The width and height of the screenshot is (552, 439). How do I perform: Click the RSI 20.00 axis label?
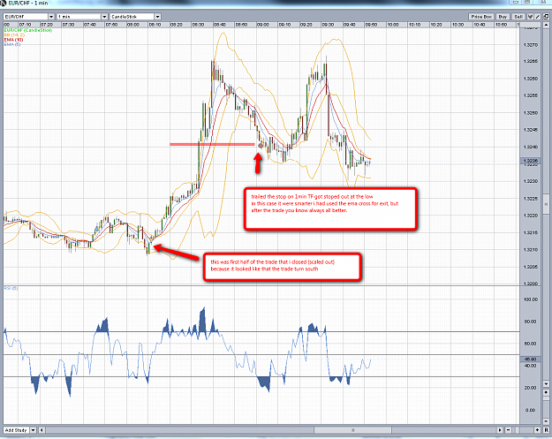(x=530, y=388)
